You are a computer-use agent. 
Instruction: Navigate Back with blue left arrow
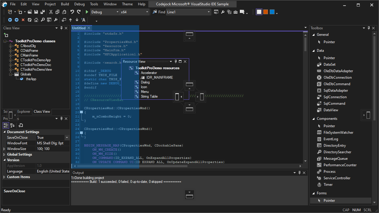(10, 20)
